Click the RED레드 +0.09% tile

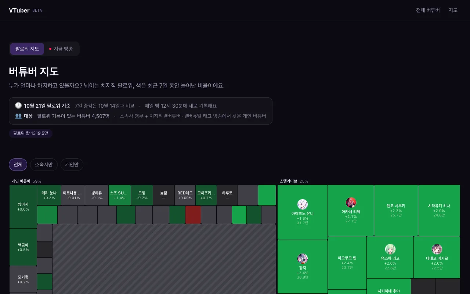coord(185,195)
